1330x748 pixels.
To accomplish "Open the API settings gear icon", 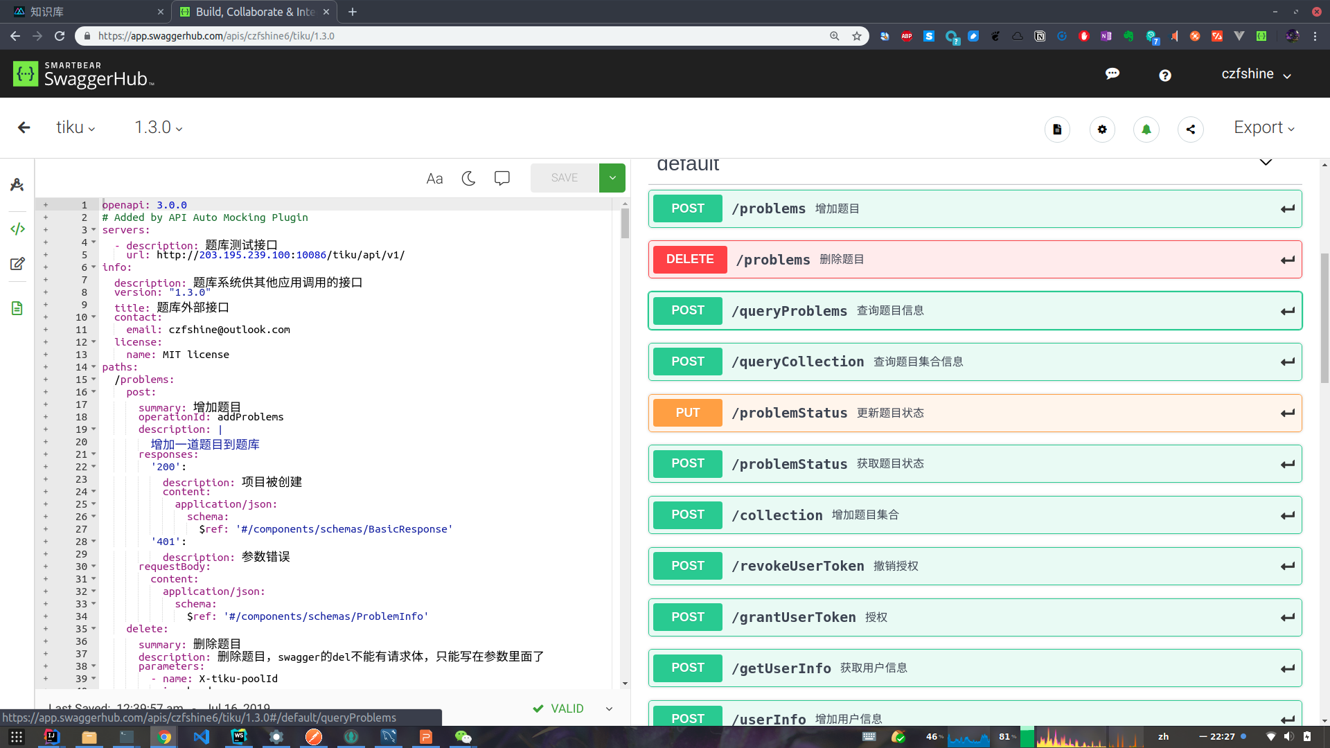I will pos(1101,130).
